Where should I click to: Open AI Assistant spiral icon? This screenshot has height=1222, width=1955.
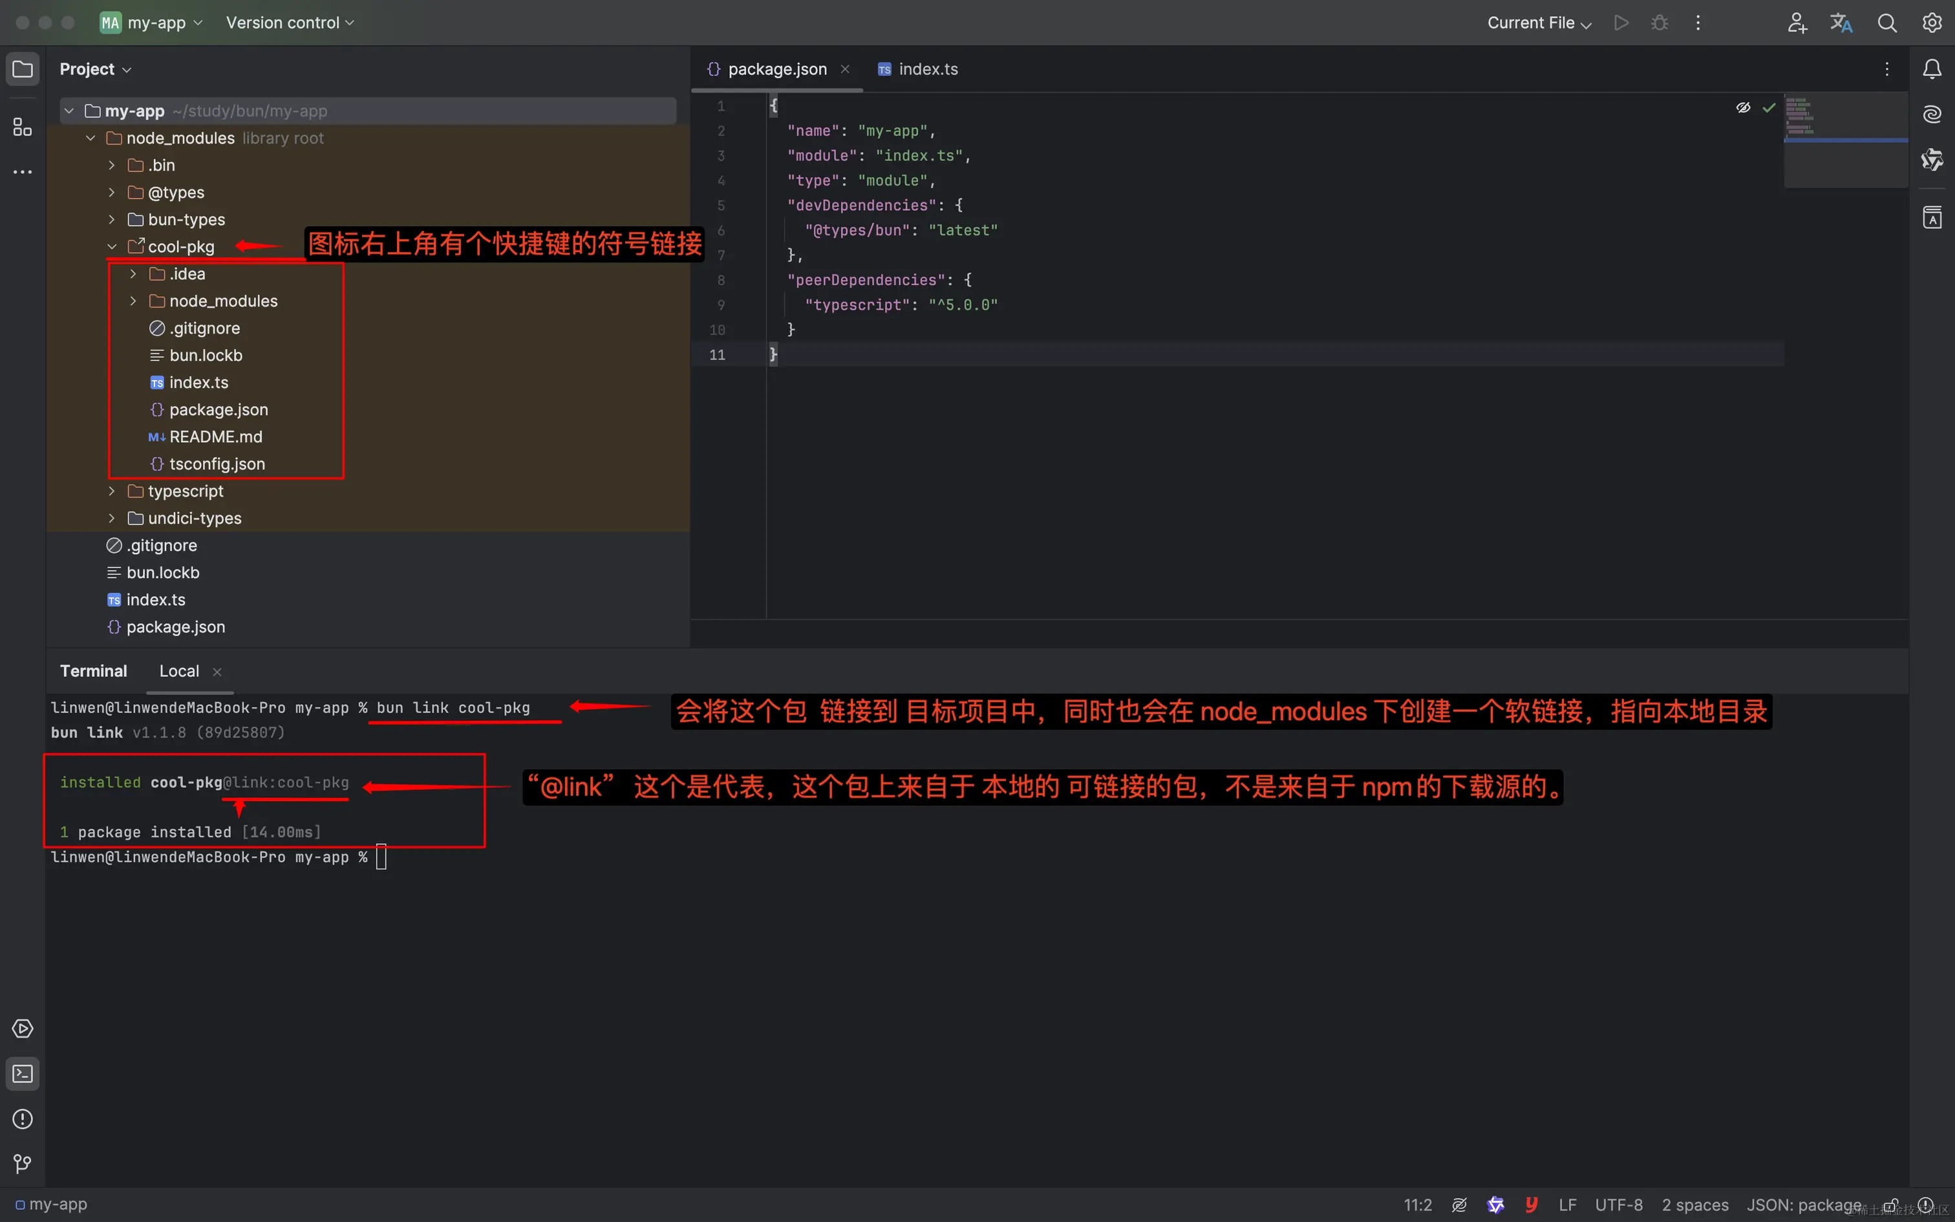(x=1932, y=114)
